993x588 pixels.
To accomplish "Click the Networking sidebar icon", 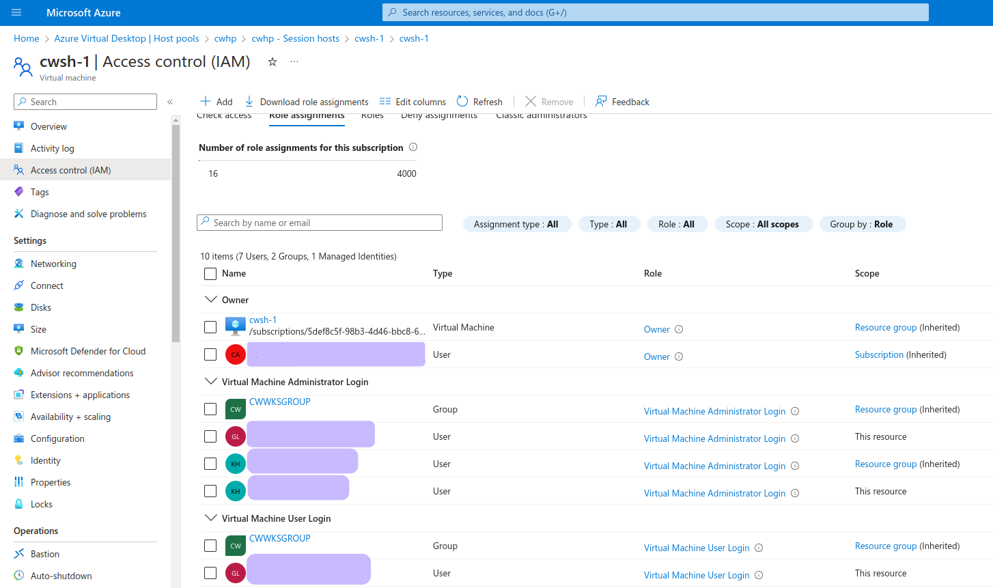I will pos(19,264).
